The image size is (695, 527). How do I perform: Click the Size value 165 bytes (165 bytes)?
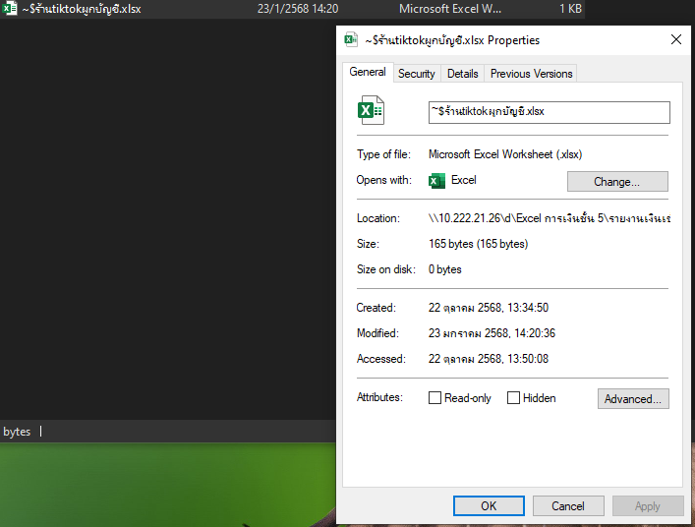click(x=478, y=244)
